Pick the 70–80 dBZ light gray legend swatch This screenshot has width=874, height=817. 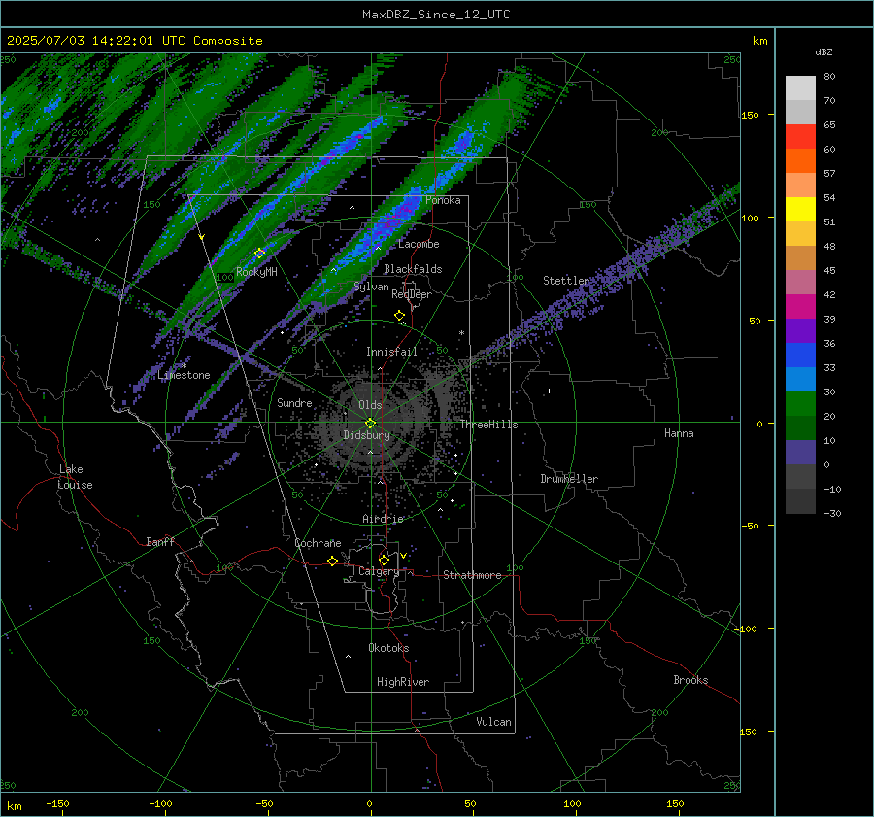pyautogui.click(x=800, y=88)
